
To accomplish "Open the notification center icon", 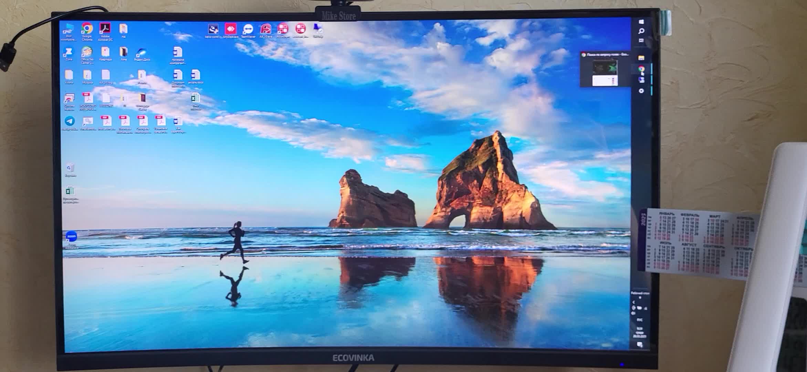I will [x=640, y=344].
